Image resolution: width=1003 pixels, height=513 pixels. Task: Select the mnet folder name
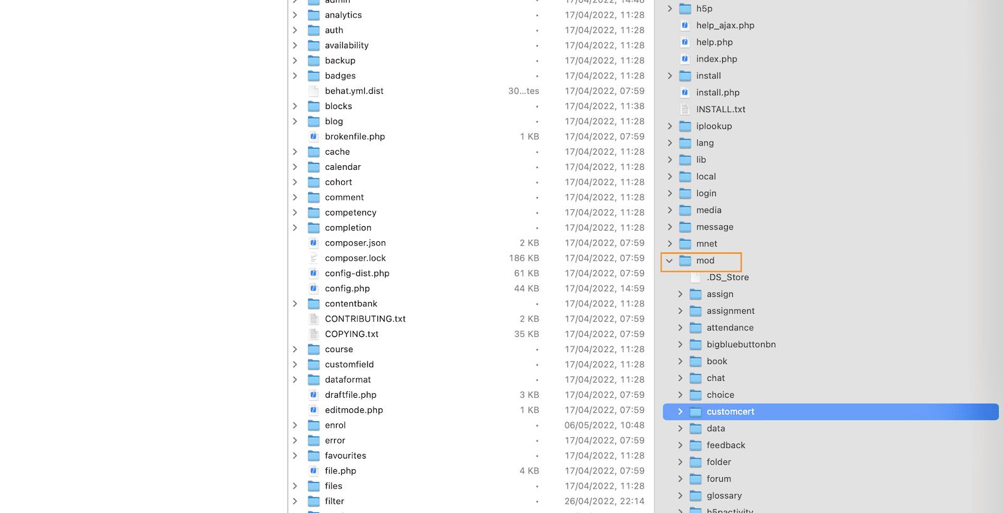coord(706,244)
